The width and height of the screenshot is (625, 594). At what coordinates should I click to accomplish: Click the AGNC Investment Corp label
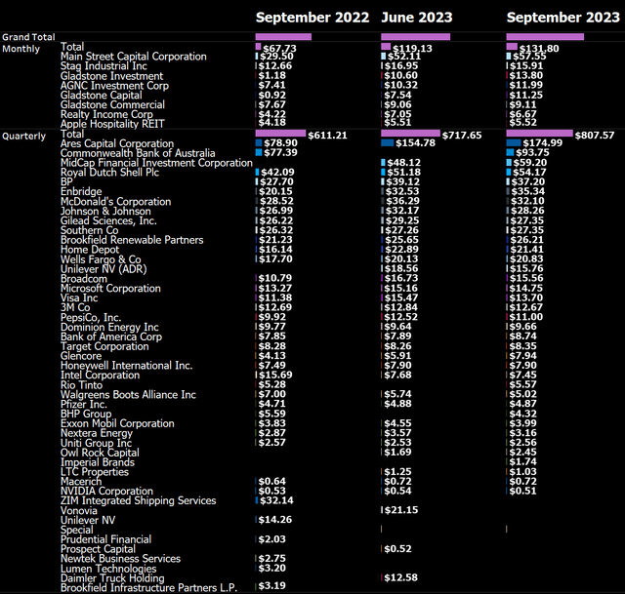click(x=114, y=86)
